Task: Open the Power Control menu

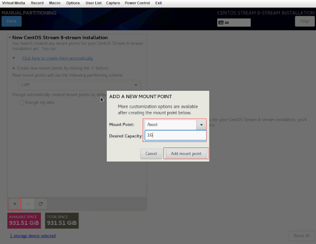Action: 137,3
